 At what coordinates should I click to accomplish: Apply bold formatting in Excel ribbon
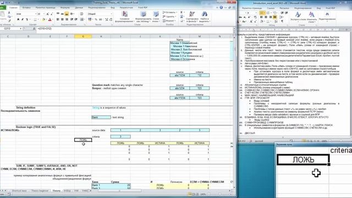point(18,20)
